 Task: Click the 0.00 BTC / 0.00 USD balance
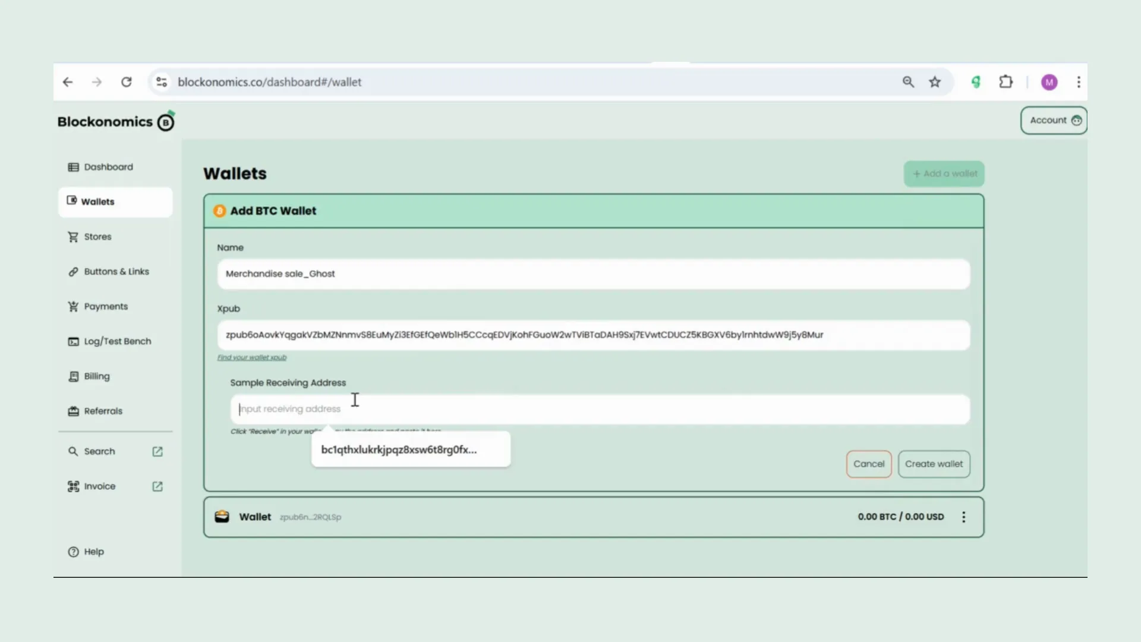click(x=901, y=517)
